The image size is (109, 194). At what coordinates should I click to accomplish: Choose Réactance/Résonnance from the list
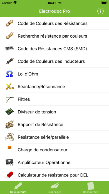pos(54,86)
